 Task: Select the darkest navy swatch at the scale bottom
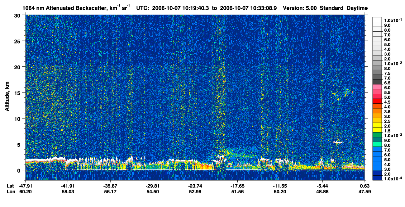[377, 178]
